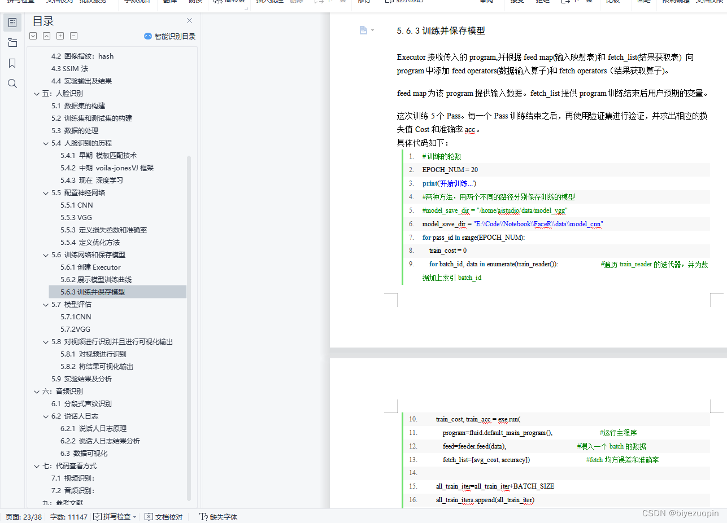Click the page icon beside heading 5.6.3
727x523 pixels.
[x=364, y=30]
